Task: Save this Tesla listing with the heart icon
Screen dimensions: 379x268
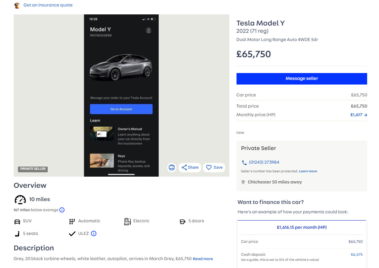Action: (214, 167)
